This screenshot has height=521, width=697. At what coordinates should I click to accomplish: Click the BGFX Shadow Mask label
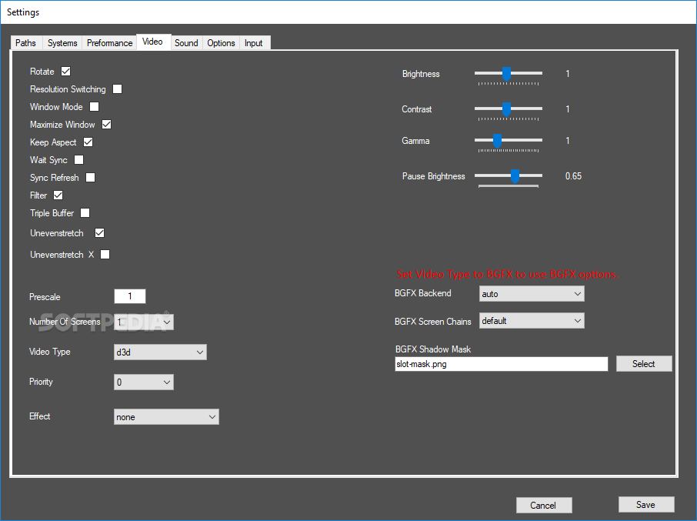coord(433,349)
